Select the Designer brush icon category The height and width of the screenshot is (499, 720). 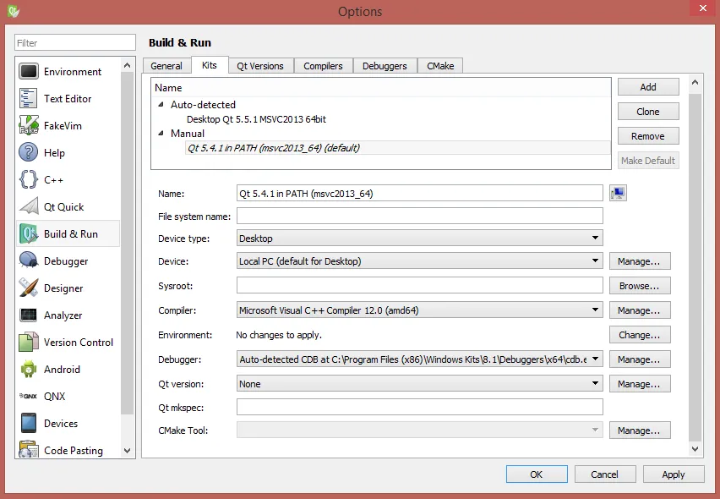(29, 288)
